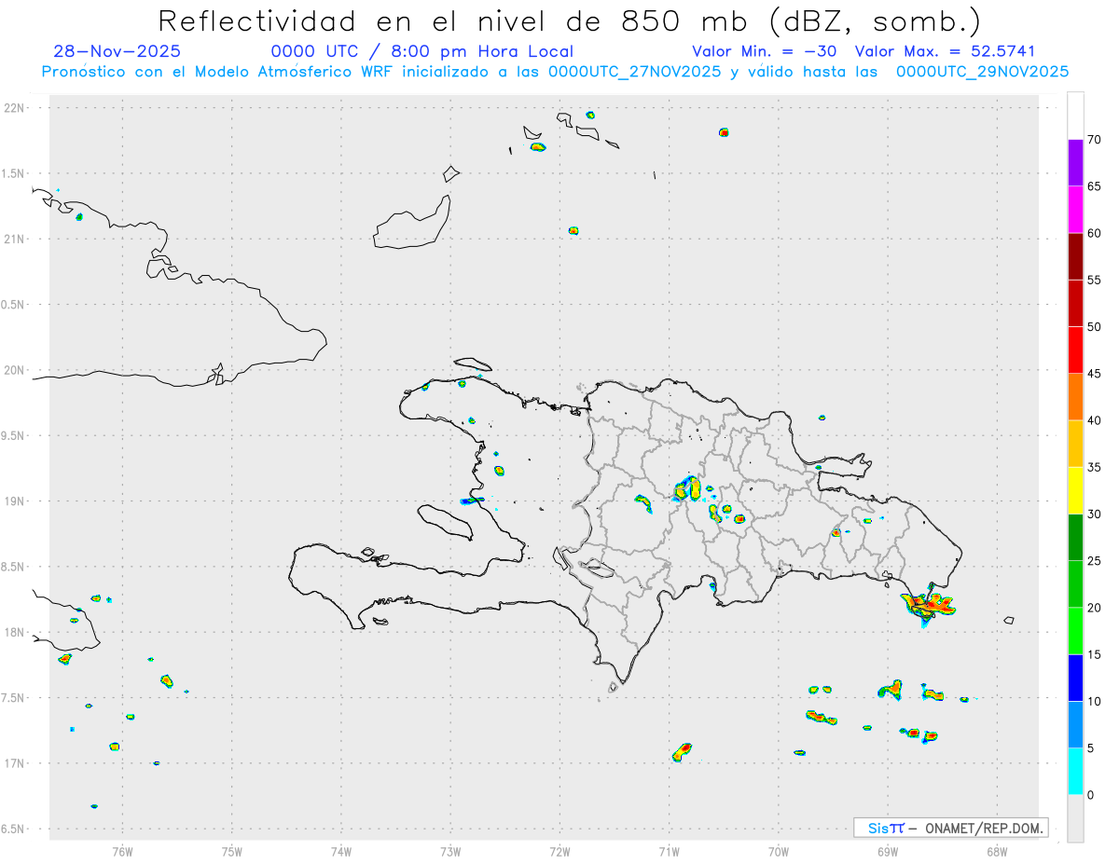Viewport: 1119px width, 864px height.
Task: Pick the gold 35–40 dBZ colorbar segment
Action: pyautogui.click(x=1075, y=444)
